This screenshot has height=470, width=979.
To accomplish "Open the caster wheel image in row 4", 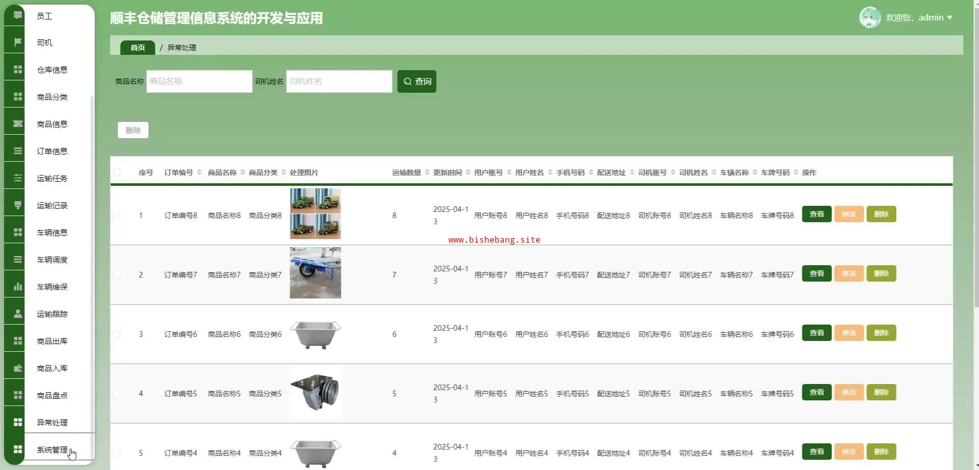I will click(x=315, y=392).
